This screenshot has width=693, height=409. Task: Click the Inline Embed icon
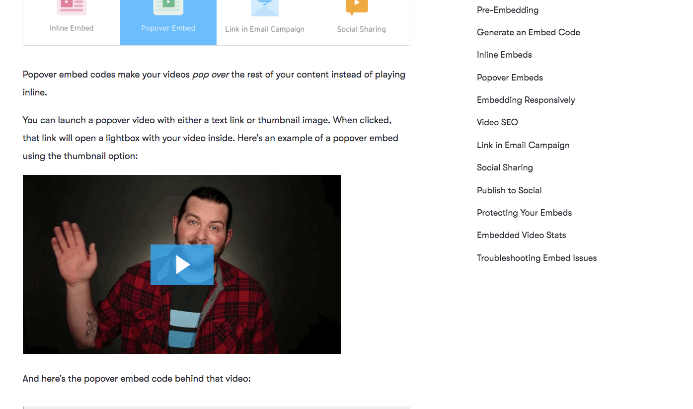[72, 7]
